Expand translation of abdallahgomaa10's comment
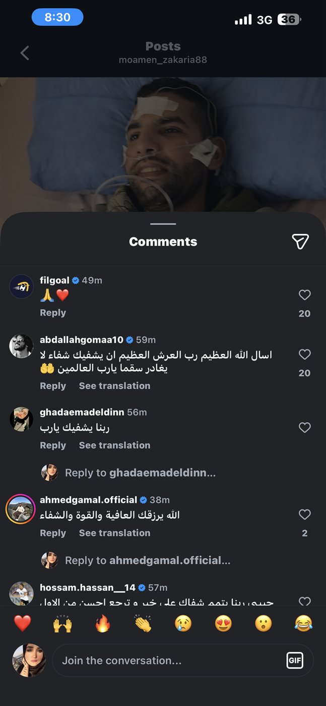This screenshot has height=706, width=326. coord(114,386)
